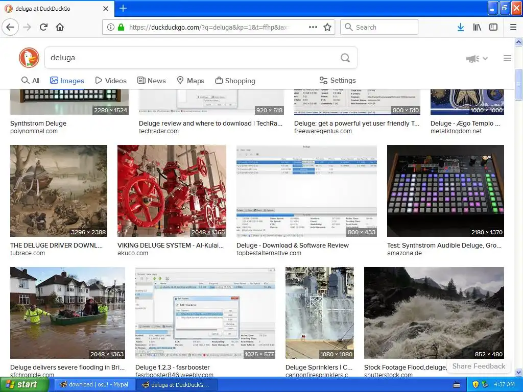Switch to All results tab
The width and height of the screenshot is (523, 392).
point(30,80)
